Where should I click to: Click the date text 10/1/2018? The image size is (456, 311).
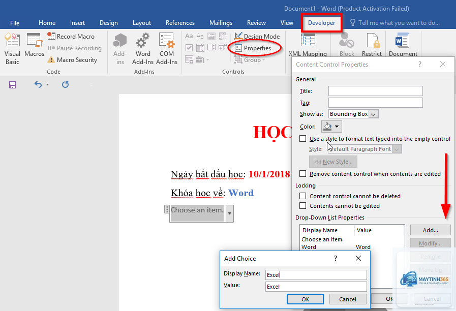[x=269, y=174]
